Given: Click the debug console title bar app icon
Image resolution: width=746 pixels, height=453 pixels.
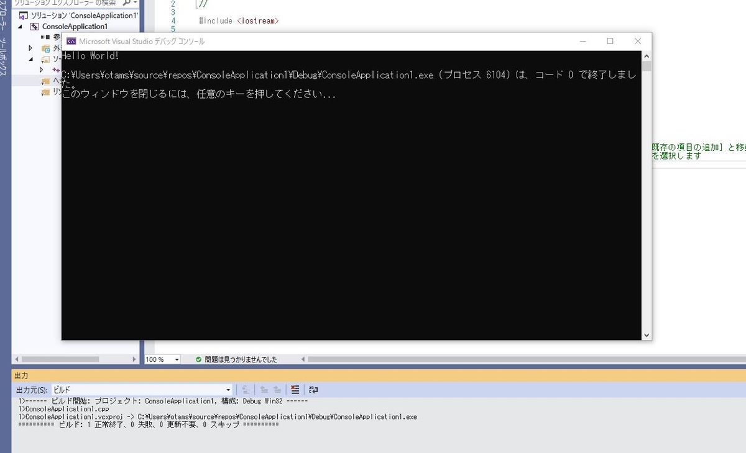Looking at the screenshot, I should point(70,40).
